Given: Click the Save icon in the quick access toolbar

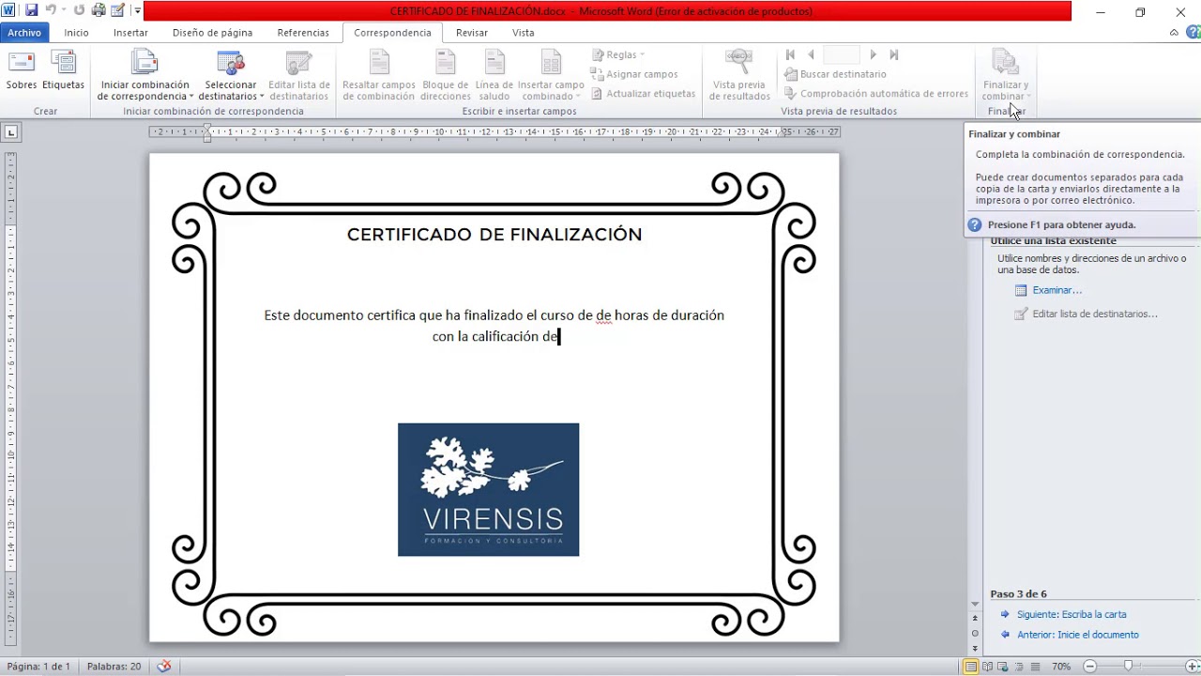Looking at the screenshot, I should 32,11.
